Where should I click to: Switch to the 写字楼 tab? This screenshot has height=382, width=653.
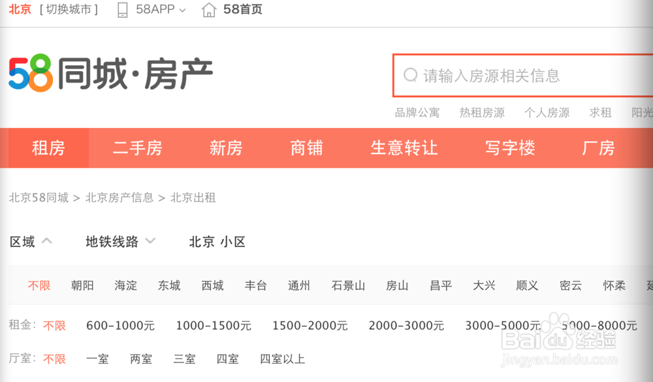click(510, 148)
